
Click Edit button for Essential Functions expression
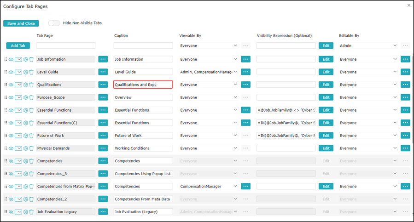pos(326,110)
